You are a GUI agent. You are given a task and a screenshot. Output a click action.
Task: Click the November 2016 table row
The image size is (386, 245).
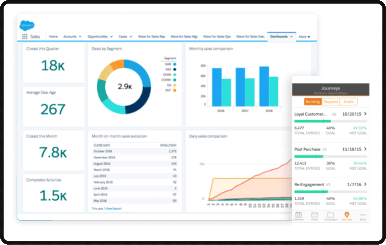tap(135, 157)
